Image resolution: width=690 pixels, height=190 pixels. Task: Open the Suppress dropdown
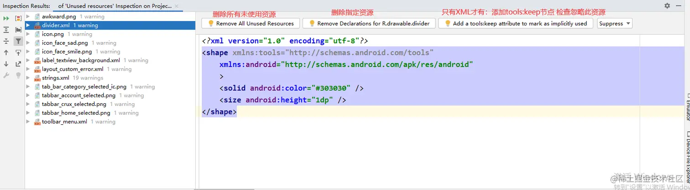pyautogui.click(x=615, y=23)
